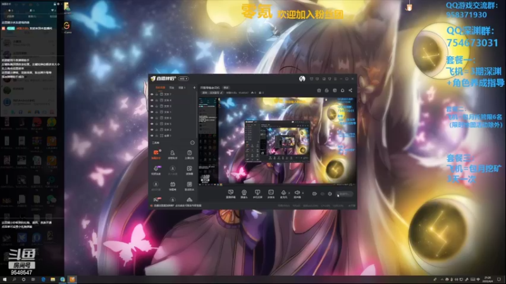Add a camera source

click(244, 194)
